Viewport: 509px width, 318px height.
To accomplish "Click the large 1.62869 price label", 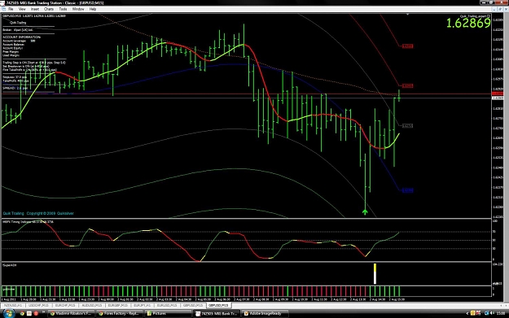I will click(x=468, y=23).
